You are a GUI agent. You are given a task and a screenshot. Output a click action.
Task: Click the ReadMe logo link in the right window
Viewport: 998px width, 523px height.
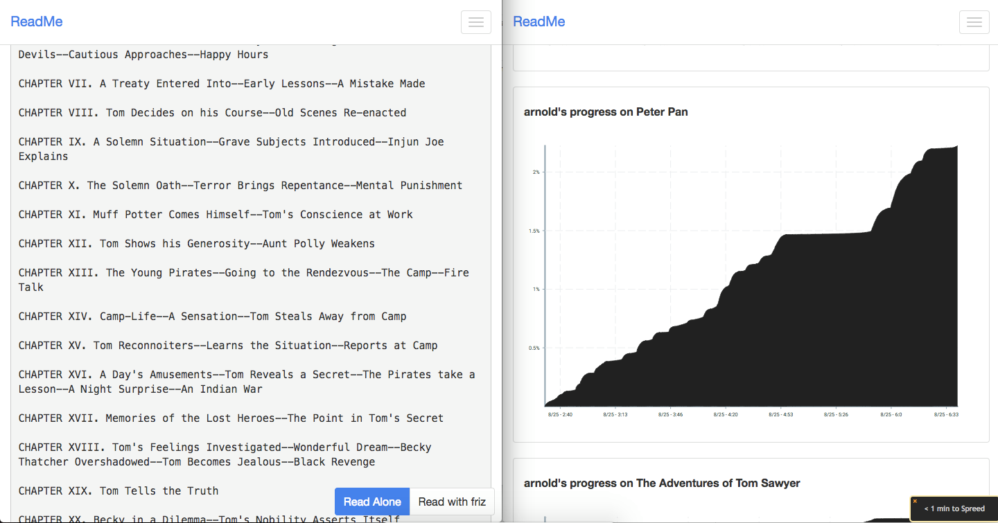pyautogui.click(x=539, y=21)
